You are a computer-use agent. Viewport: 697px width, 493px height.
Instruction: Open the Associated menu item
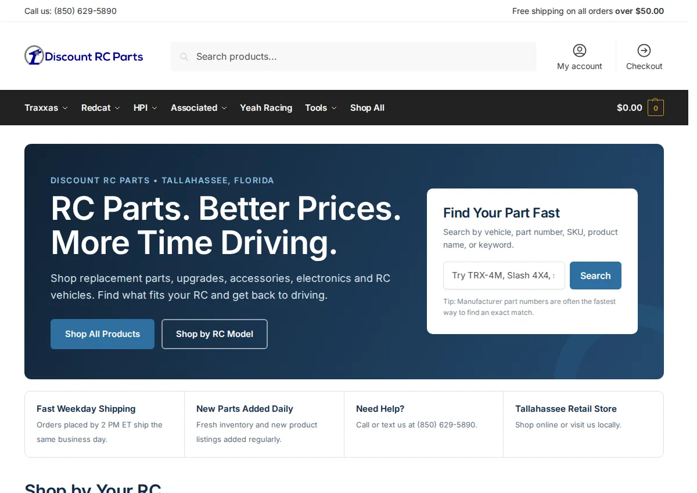(x=194, y=108)
